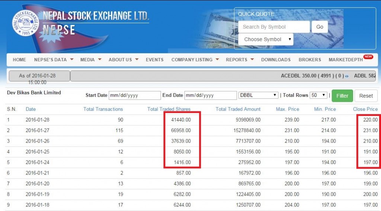Sort by Close Price column header

365,109
